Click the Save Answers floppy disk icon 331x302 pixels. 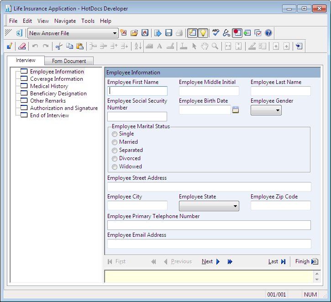point(169,33)
